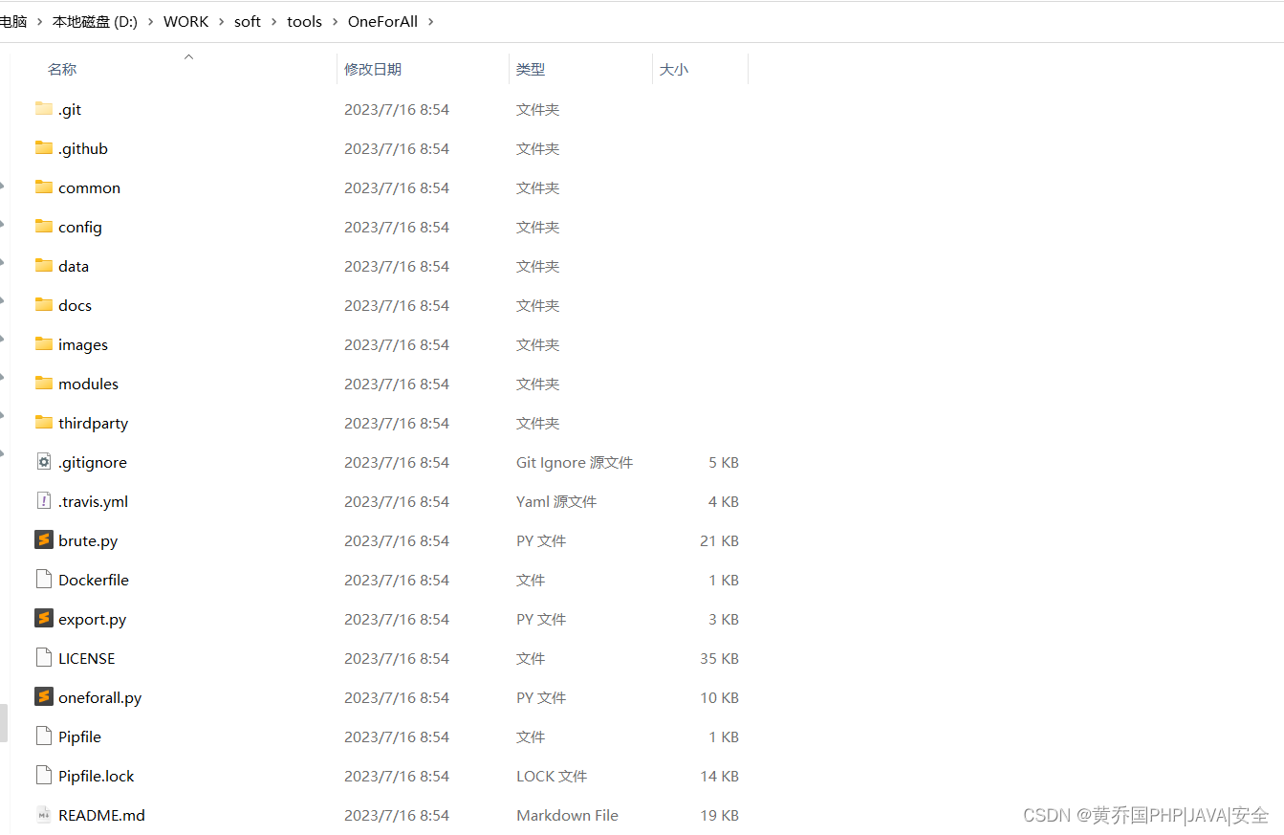This screenshot has width=1284, height=835.
Task: Select the docs folder icon
Action: (x=43, y=305)
